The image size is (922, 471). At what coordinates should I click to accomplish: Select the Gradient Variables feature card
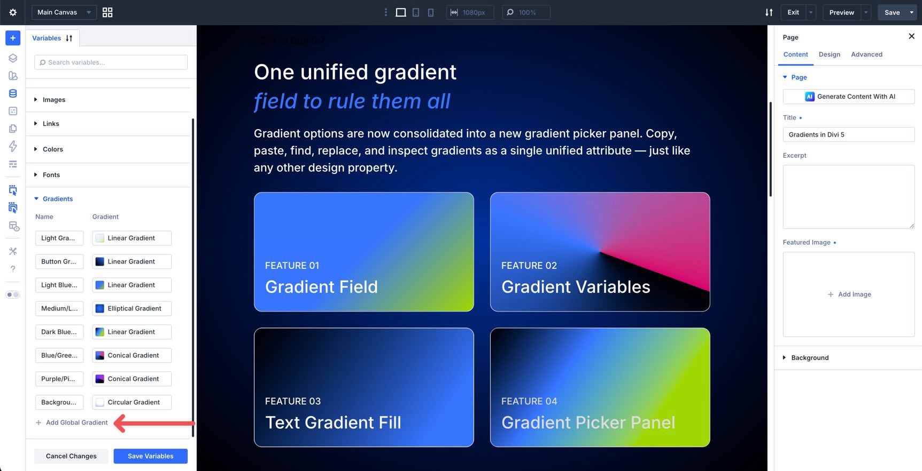(600, 252)
